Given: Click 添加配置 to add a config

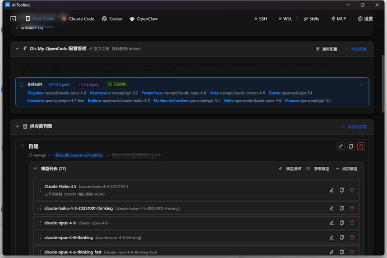Looking at the screenshot, I should (x=356, y=49).
